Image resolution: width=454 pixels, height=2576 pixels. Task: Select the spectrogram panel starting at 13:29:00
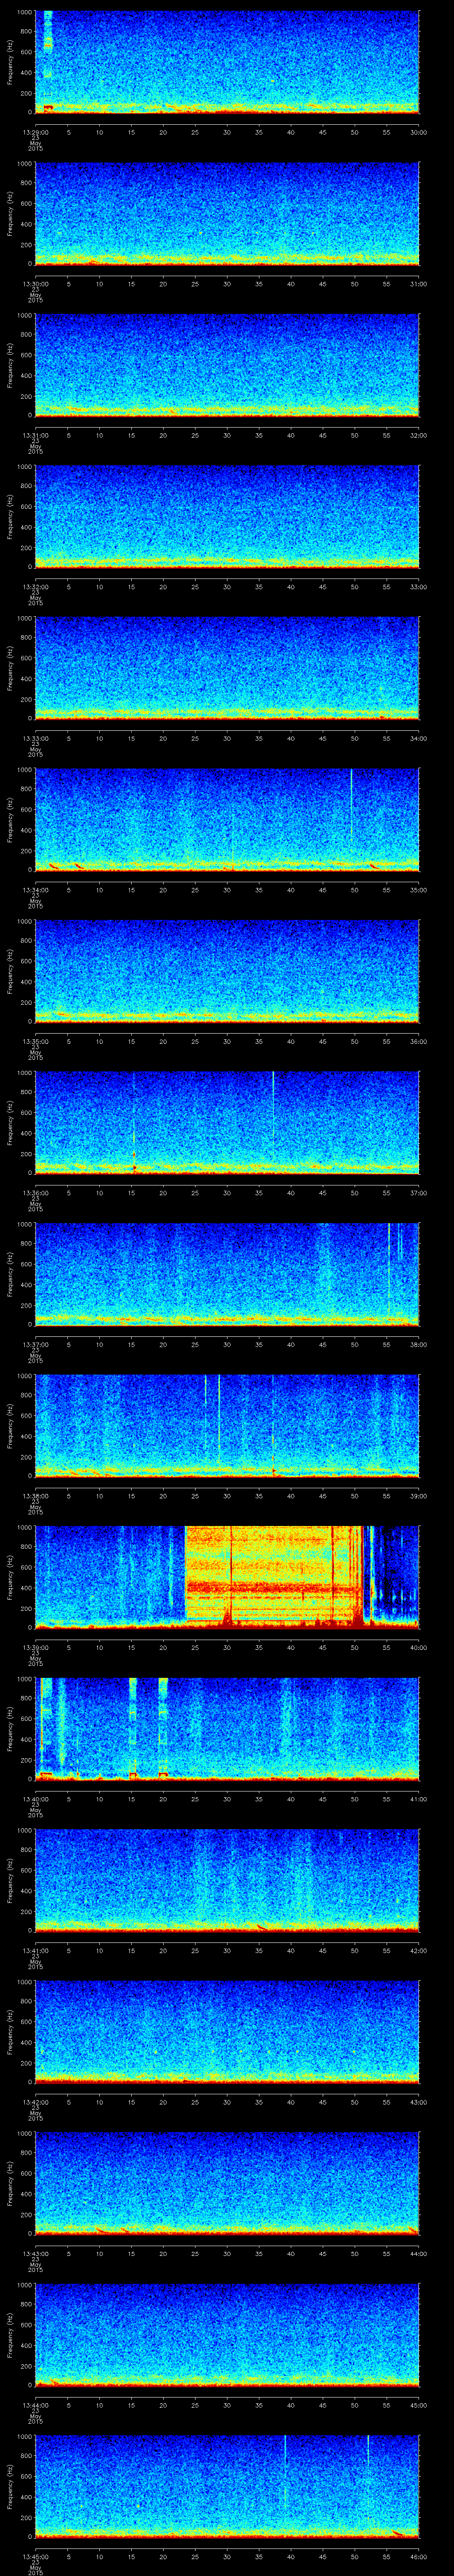click(x=227, y=62)
